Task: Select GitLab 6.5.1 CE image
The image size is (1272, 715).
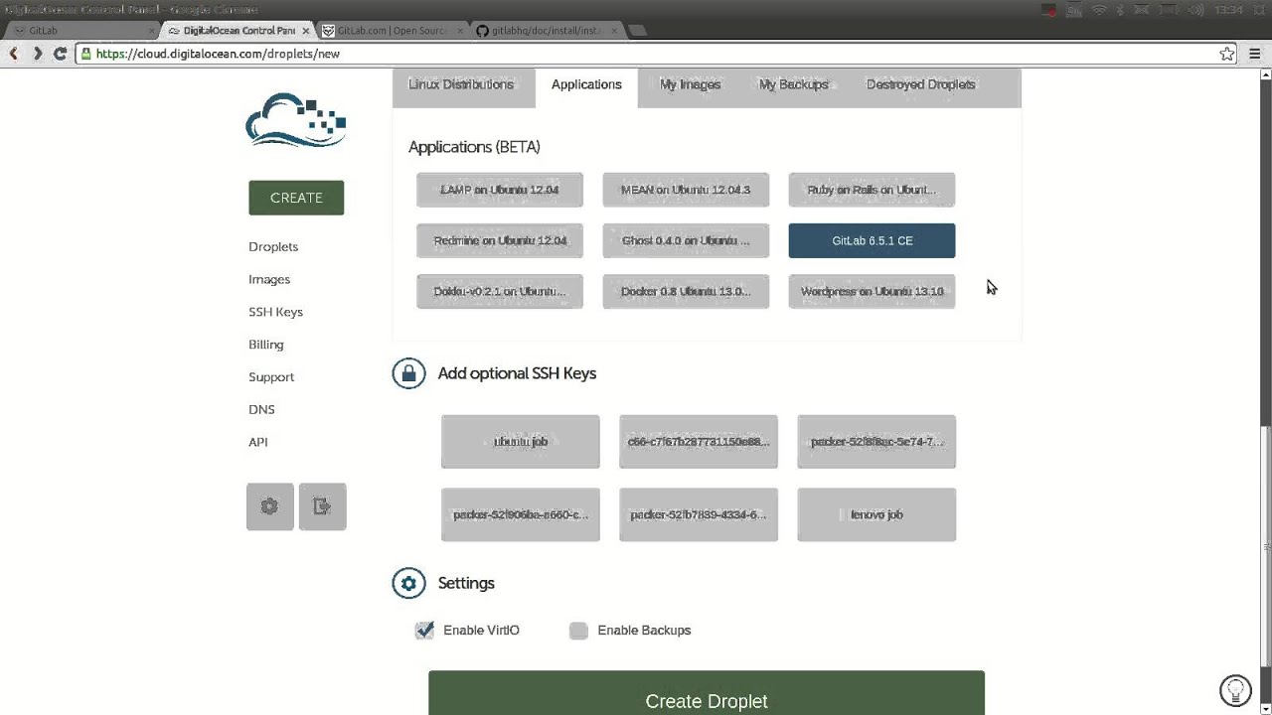Action: point(872,240)
